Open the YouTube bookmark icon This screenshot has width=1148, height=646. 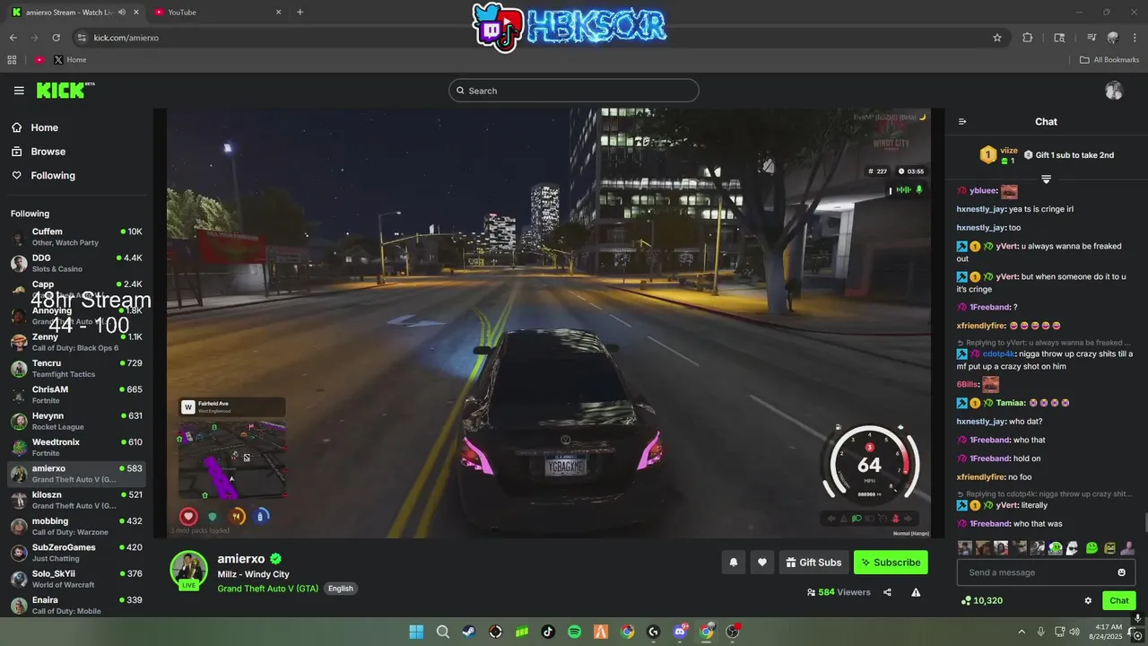(x=39, y=60)
